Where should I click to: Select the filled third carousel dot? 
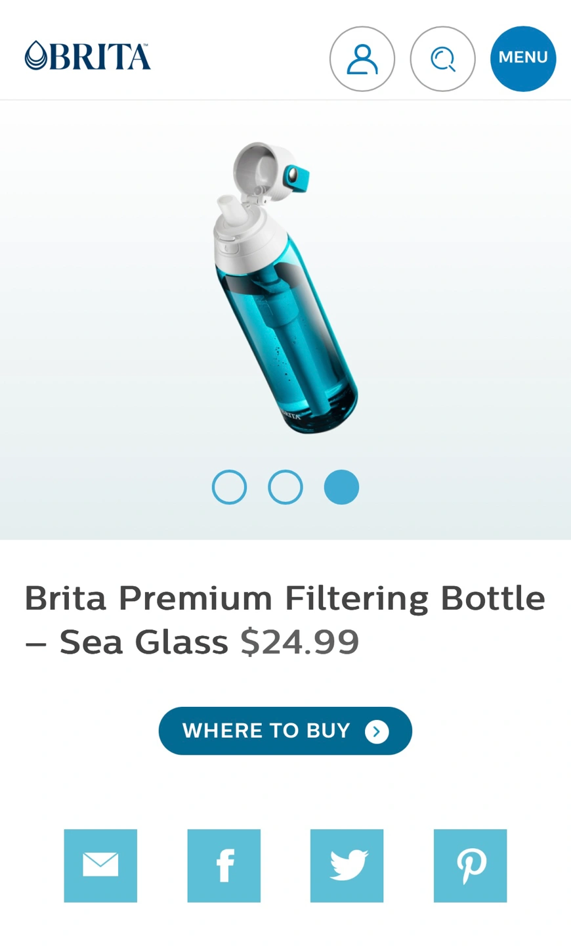[x=341, y=487]
